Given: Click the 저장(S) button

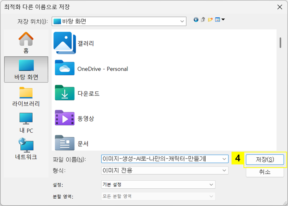Looking at the screenshot, I should (x=265, y=160).
